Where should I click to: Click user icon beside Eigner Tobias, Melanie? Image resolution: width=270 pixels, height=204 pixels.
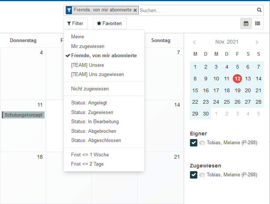[x=202, y=143]
